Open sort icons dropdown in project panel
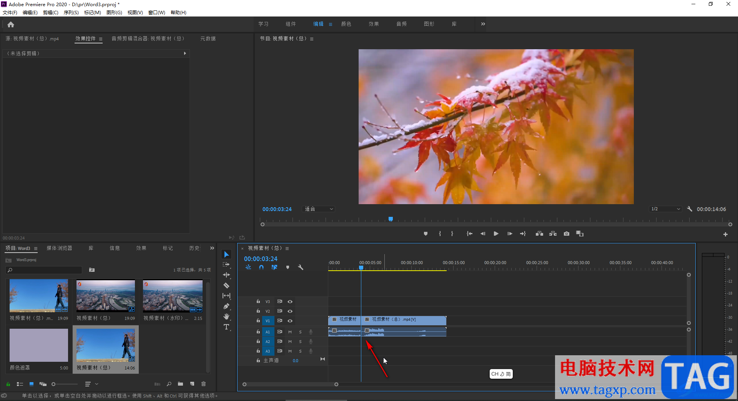The width and height of the screenshot is (738, 401). tap(91, 384)
